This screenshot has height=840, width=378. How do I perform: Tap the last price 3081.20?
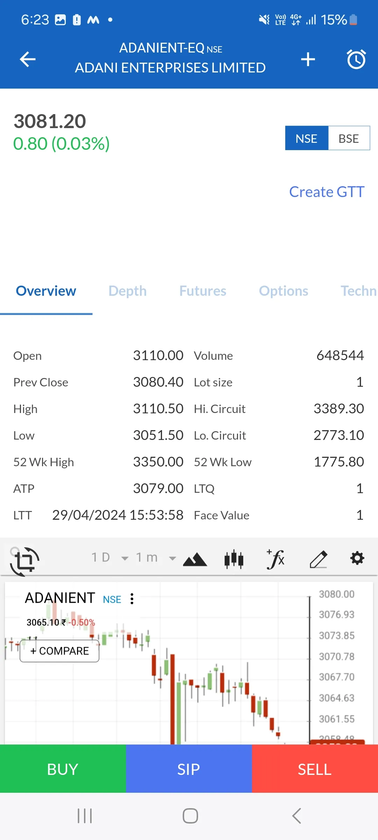pos(50,121)
